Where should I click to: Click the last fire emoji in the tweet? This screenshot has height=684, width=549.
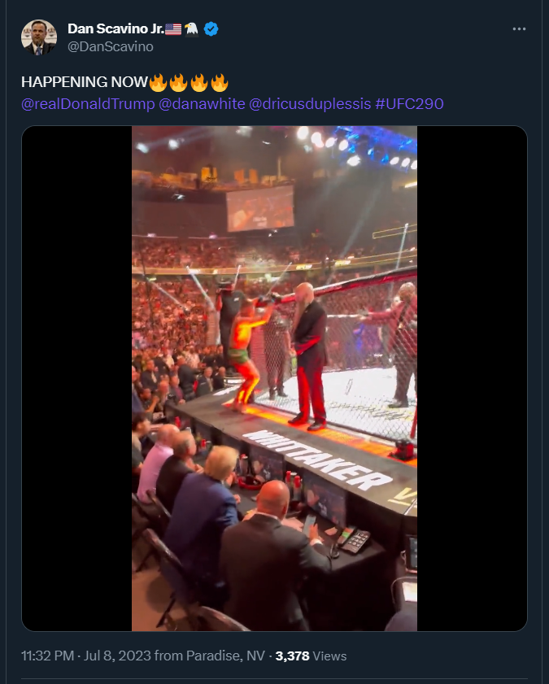pyautogui.click(x=220, y=82)
